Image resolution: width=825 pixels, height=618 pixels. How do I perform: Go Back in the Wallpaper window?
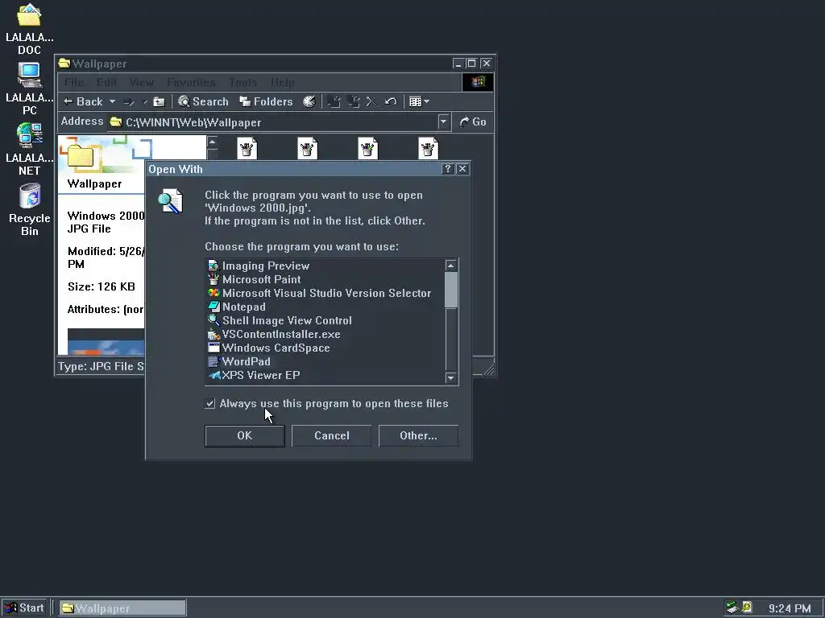(83, 101)
